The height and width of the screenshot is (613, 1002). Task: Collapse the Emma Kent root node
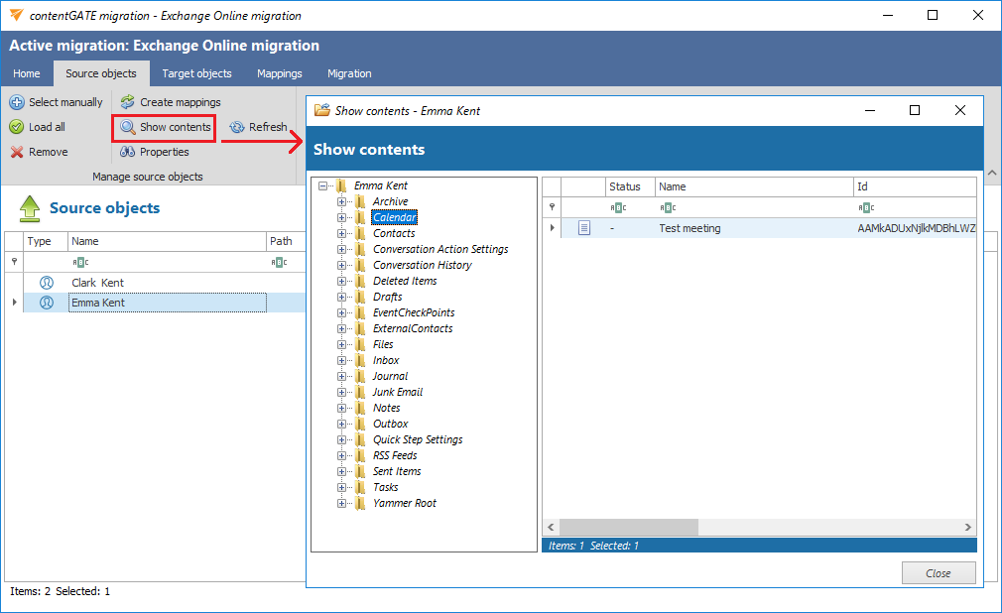[322, 185]
